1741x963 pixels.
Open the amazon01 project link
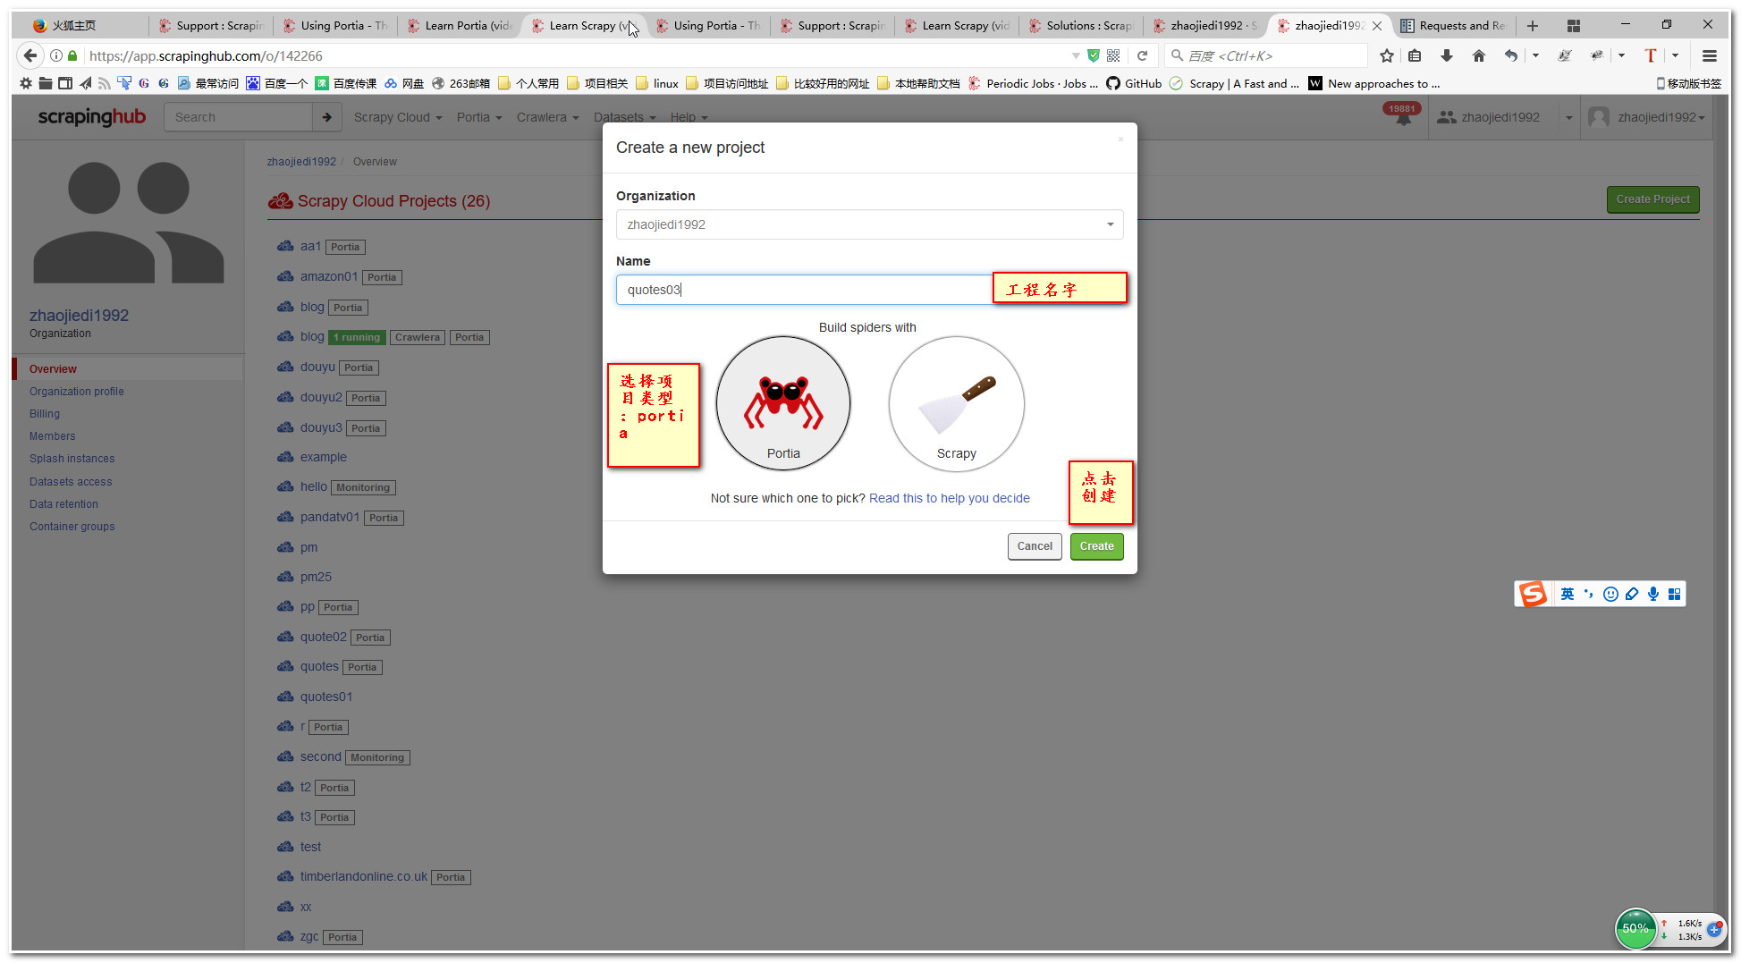click(x=329, y=276)
